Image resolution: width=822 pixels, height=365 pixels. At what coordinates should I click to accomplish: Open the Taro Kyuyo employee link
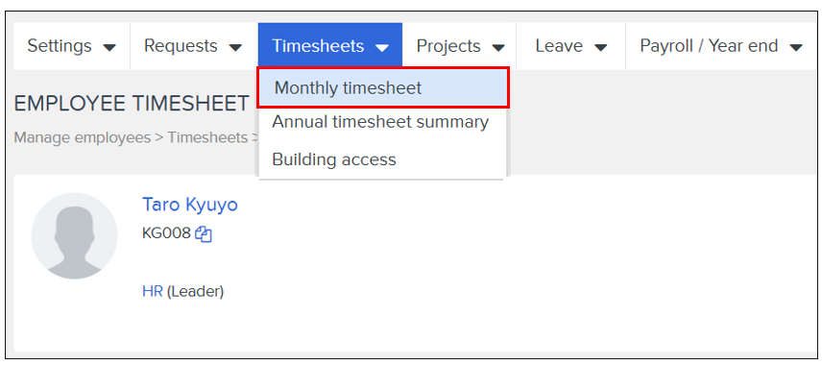coord(190,204)
